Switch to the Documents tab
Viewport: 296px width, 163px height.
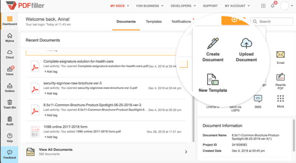[126, 22]
